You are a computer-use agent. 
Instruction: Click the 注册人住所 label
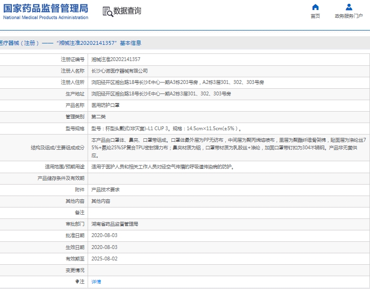click(72, 82)
